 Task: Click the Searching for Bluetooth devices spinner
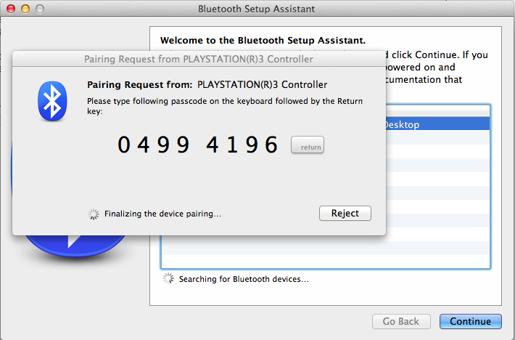point(168,278)
